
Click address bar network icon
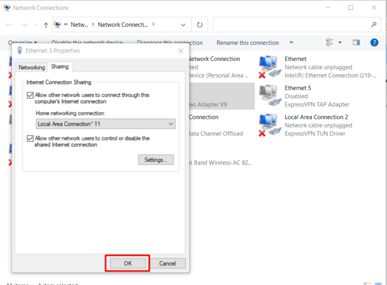tap(57, 24)
